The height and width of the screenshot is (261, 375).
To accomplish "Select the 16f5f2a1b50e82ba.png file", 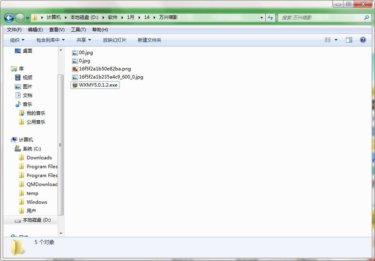I will 105,69.
